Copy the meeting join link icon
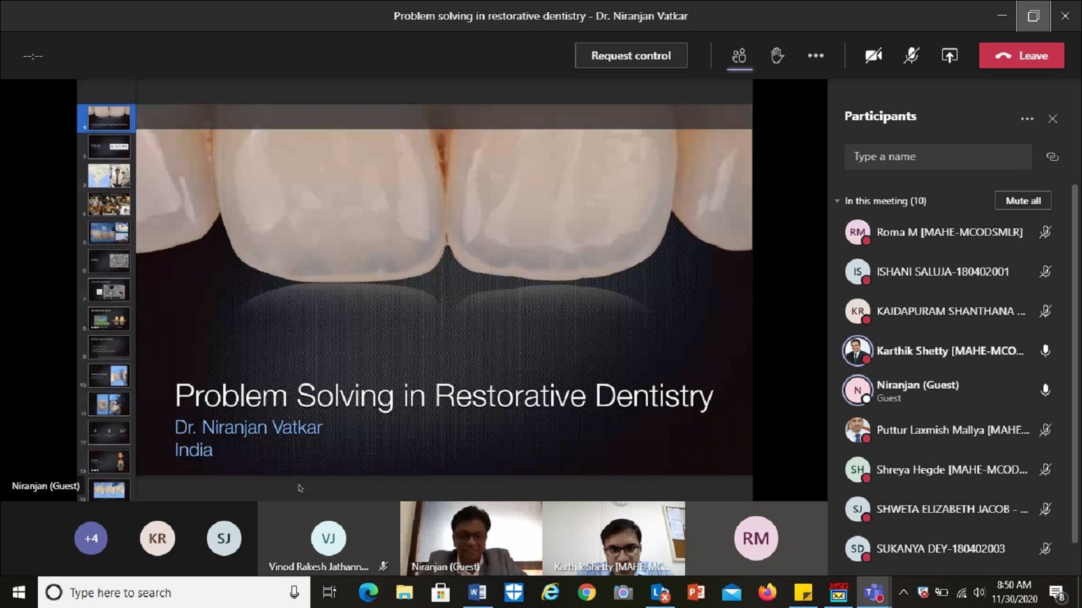The height and width of the screenshot is (608, 1082). click(x=1052, y=157)
